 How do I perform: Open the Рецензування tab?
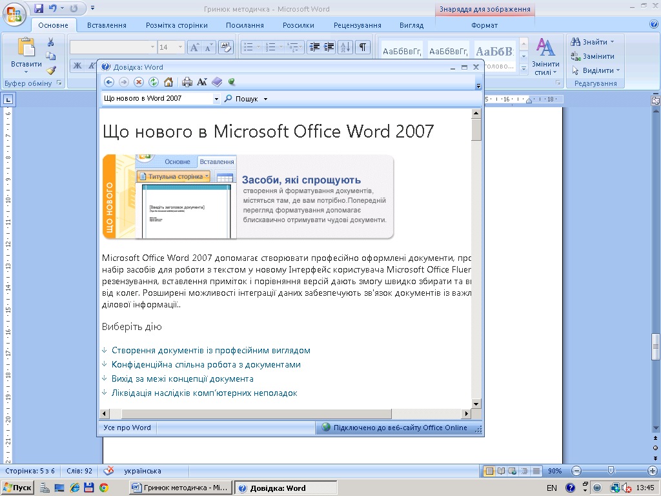pyautogui.click(x=358, y=25)
